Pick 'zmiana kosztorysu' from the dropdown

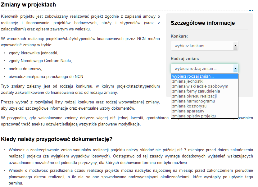coord(205,106)
